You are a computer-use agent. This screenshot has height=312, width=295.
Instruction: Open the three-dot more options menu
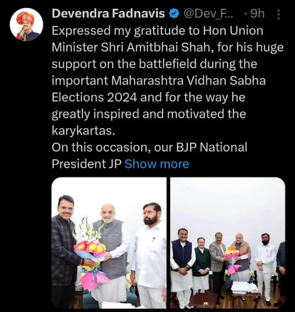[279, 15]
